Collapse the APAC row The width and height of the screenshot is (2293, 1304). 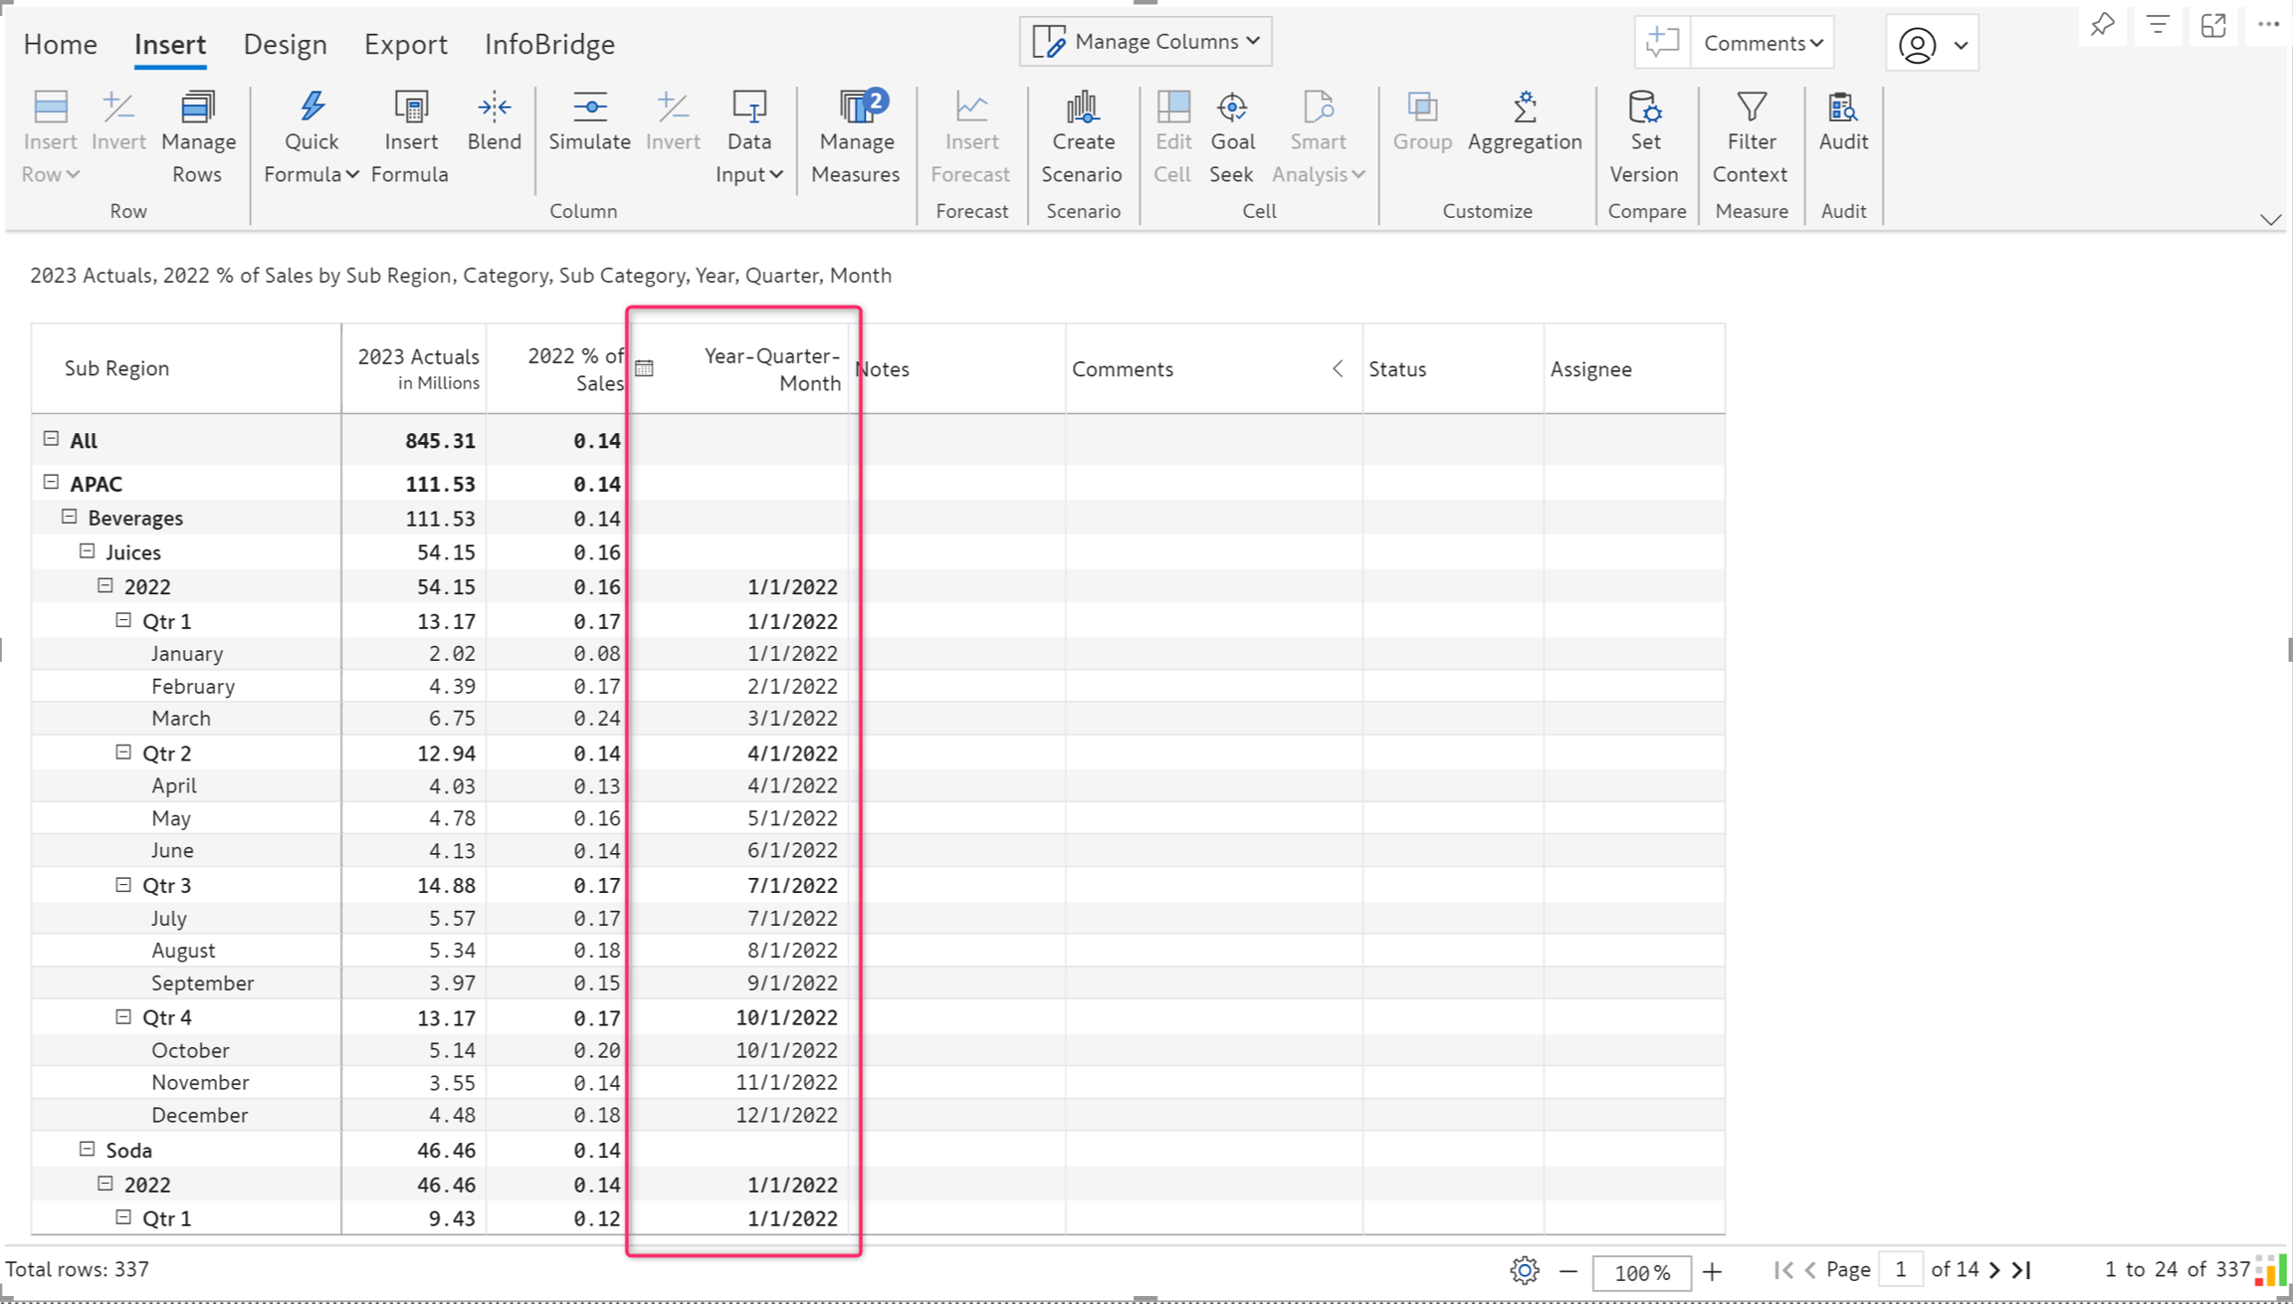tap(51, 483)
